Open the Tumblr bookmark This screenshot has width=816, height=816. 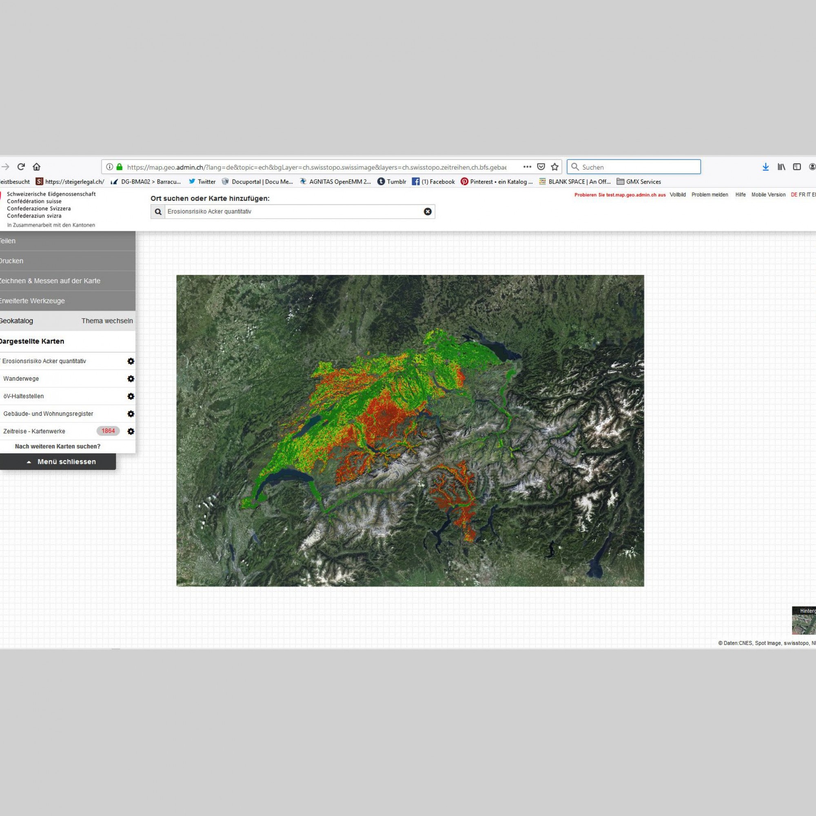[392, 182]
